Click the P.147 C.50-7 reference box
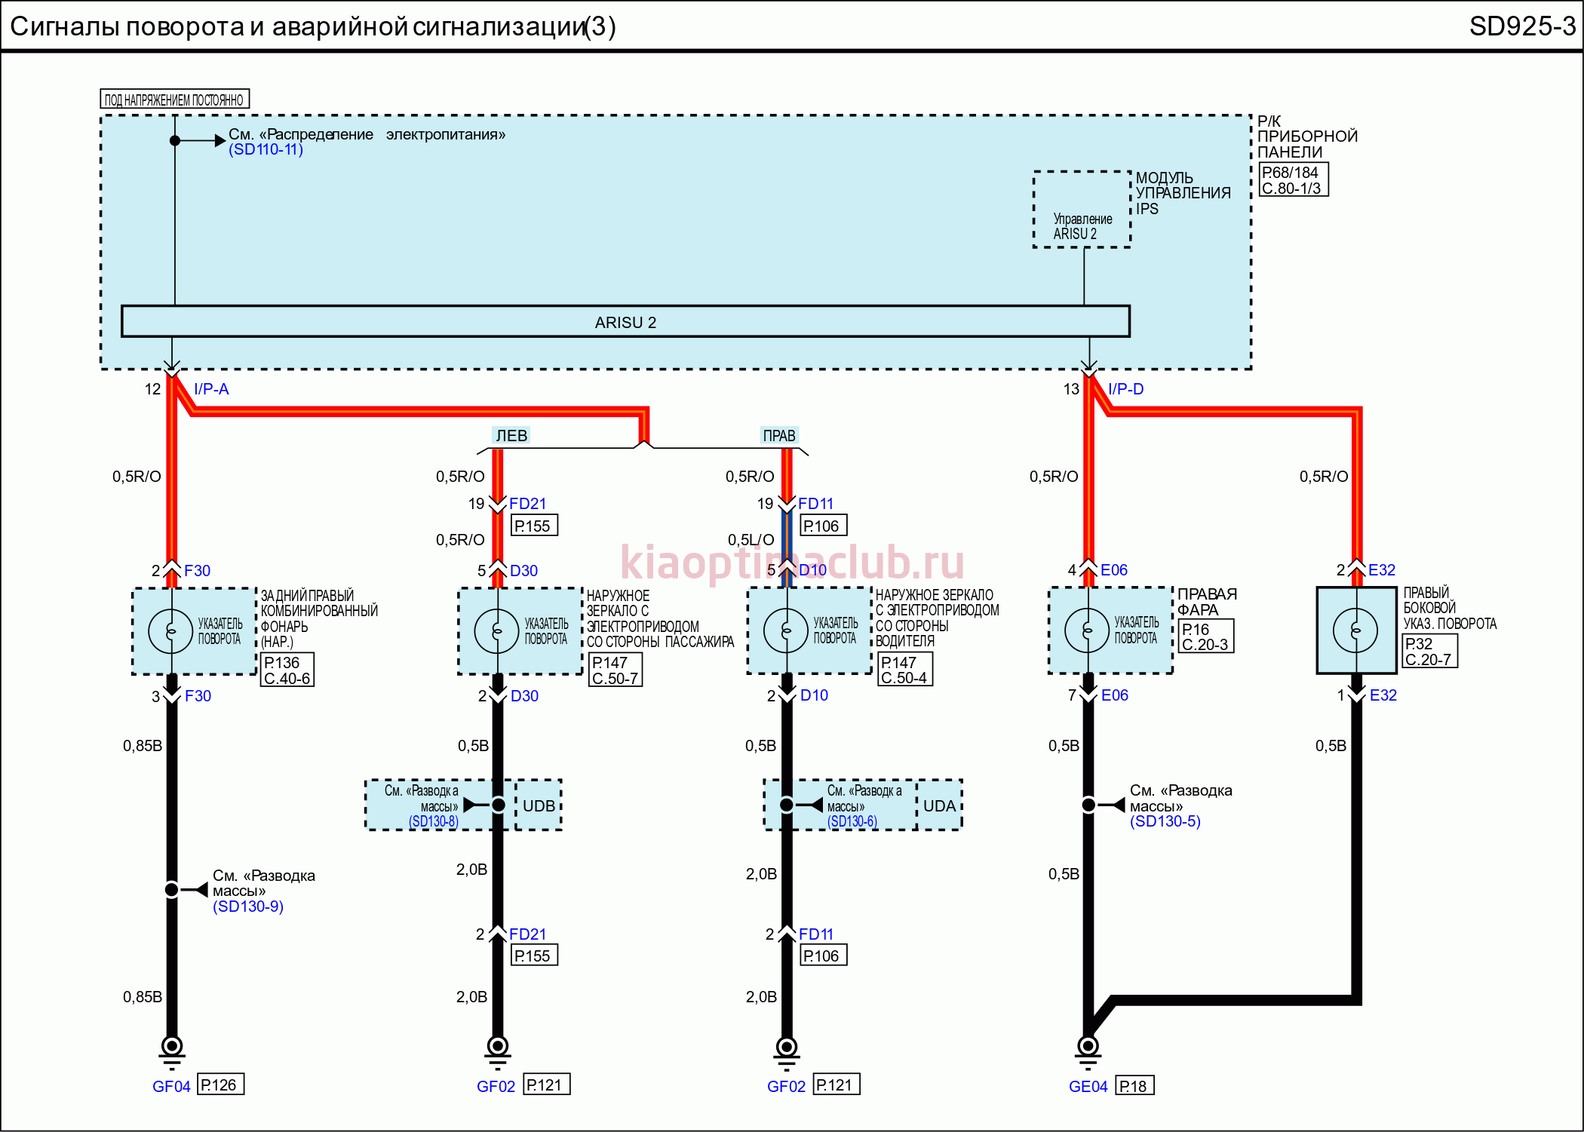The image size is (1584, 1132). pyautogui.click(x=615, y=670)
